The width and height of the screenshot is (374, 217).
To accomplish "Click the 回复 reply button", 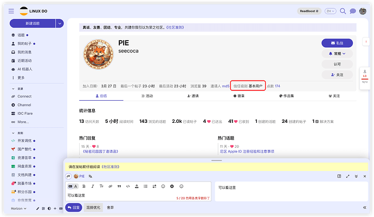I will pyautogui.click(x=74, y=207).
